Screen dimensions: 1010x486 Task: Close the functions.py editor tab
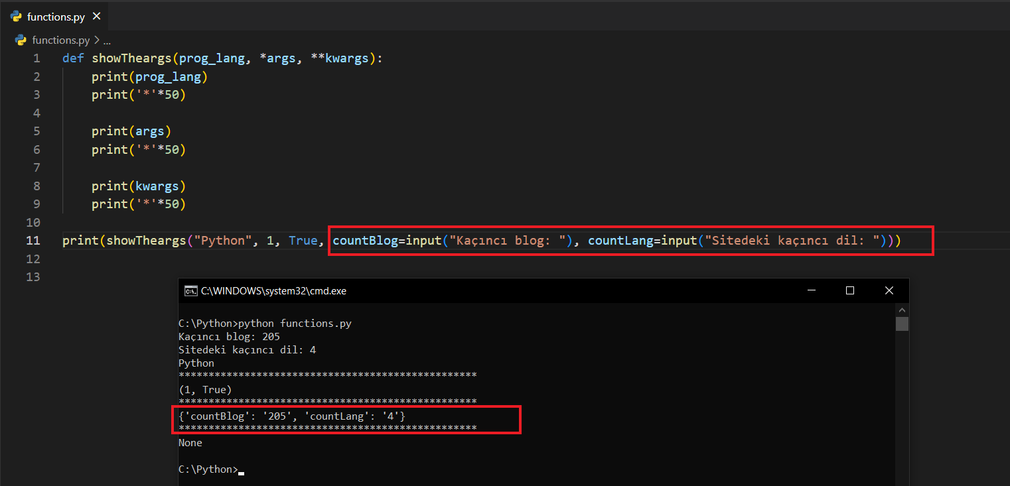[97, 17]
